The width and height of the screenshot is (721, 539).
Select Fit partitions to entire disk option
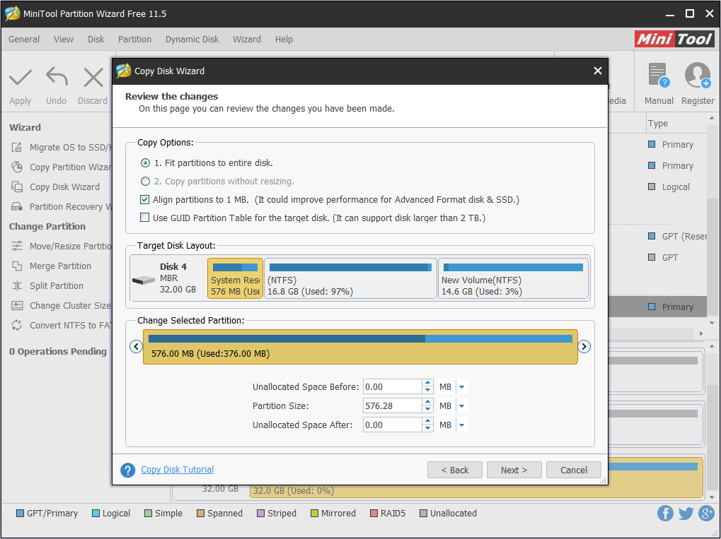[145, 163]
